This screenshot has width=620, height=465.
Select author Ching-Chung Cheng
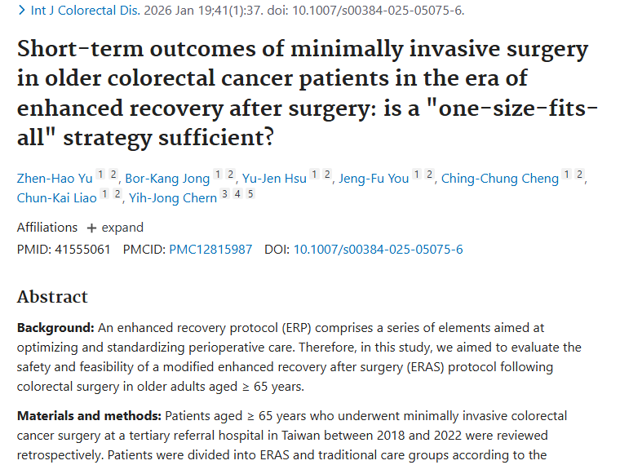click(499, 178)
